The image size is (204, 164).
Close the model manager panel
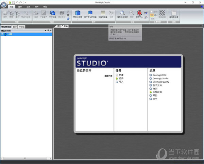click(51, 30)
